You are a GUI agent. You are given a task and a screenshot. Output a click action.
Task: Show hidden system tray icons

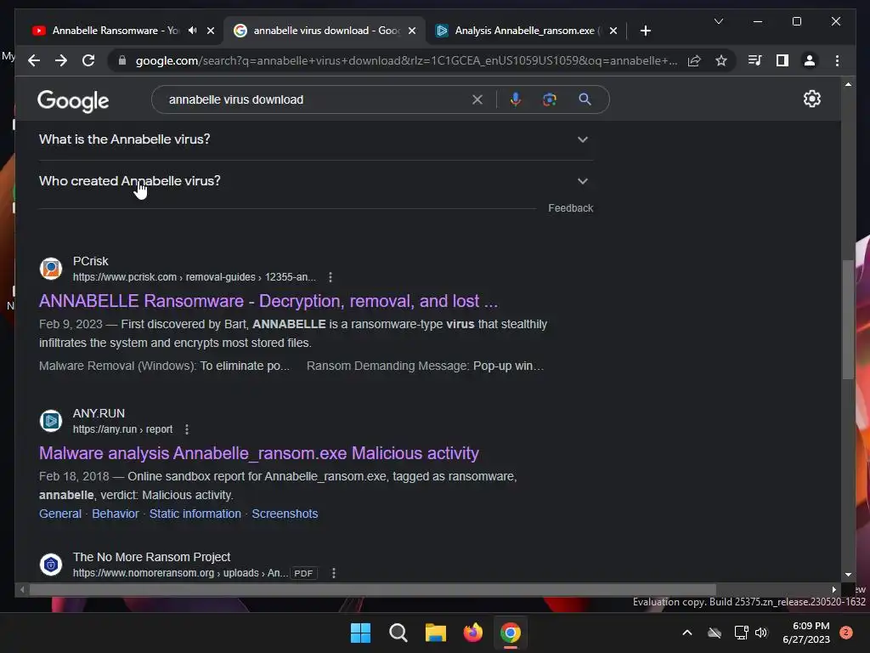(x=686, y=633)
